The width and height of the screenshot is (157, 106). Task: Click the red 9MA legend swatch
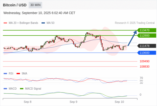(x=18, y=74)
